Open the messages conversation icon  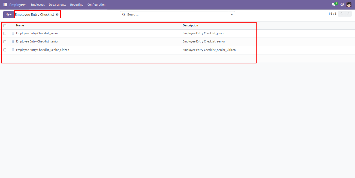click(x=333, y=5)
